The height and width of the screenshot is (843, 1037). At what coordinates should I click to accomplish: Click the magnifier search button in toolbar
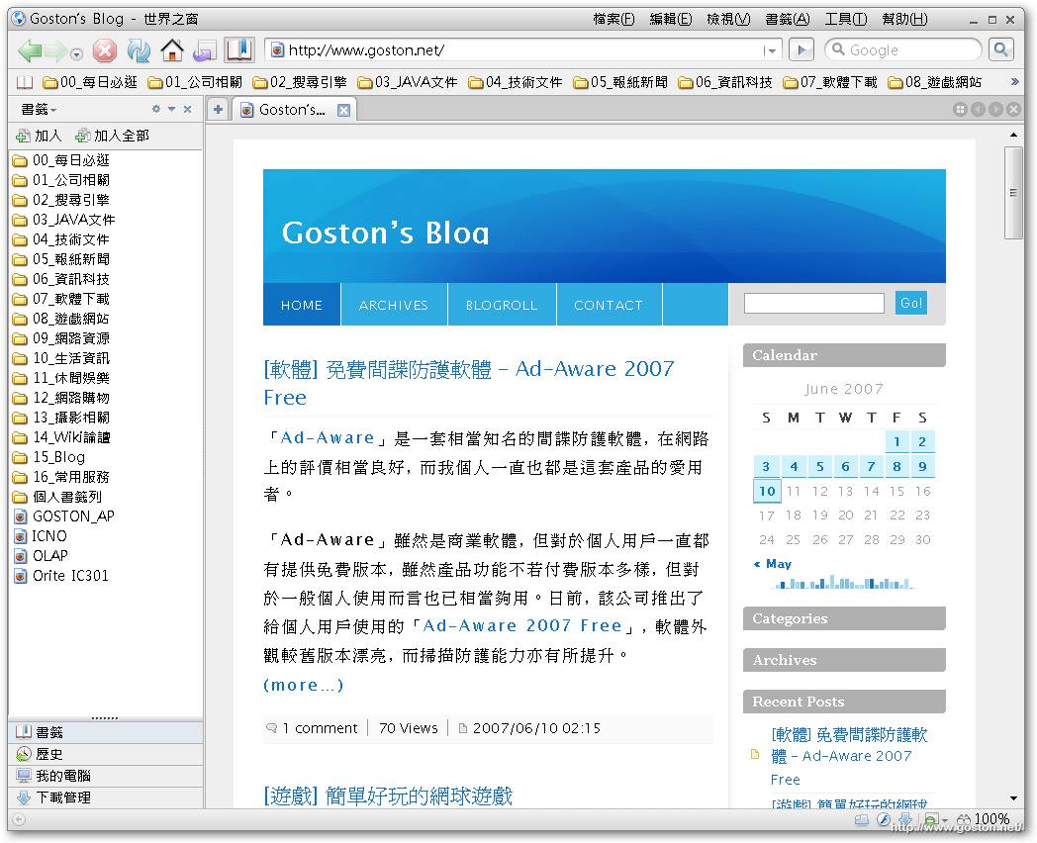tap(1001, 49)
